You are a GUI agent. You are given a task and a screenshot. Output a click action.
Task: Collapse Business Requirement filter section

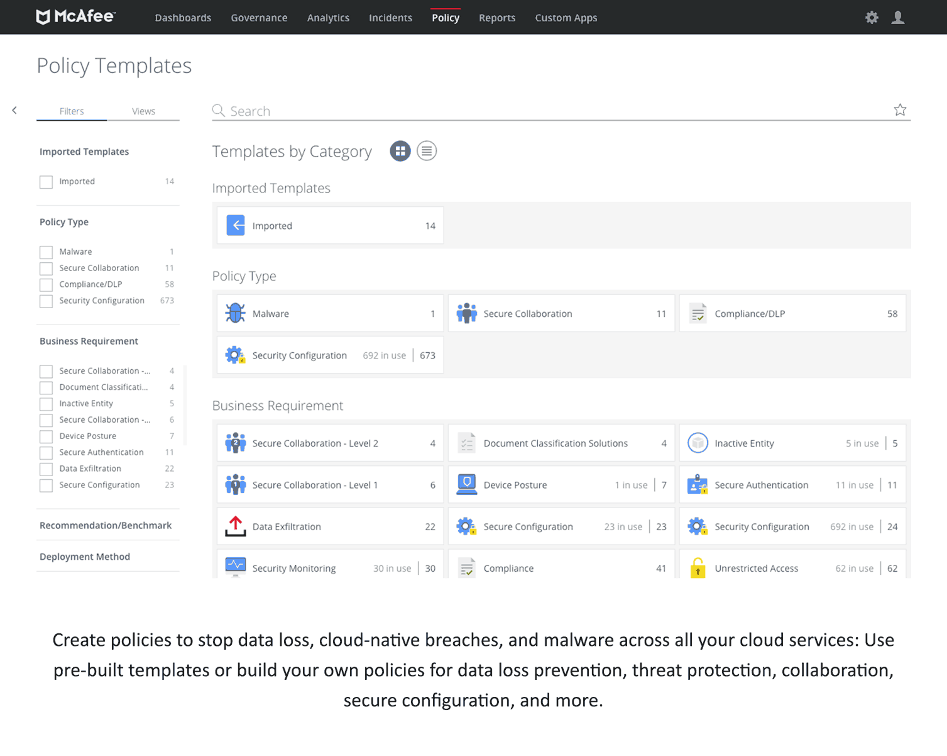click(89, 341)
